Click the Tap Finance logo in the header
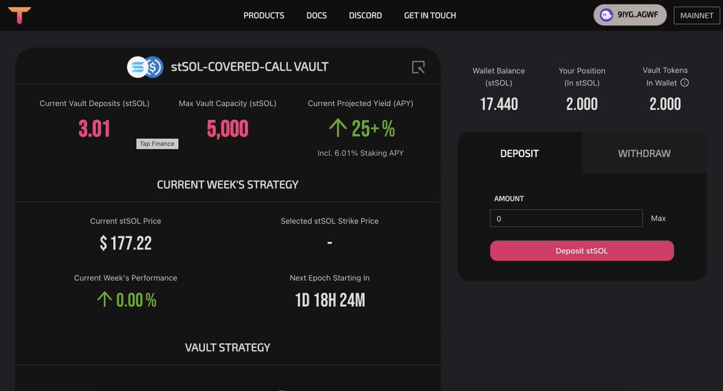Image resolution: width=723 pixels, height=391 pixels. coord(20,14)
